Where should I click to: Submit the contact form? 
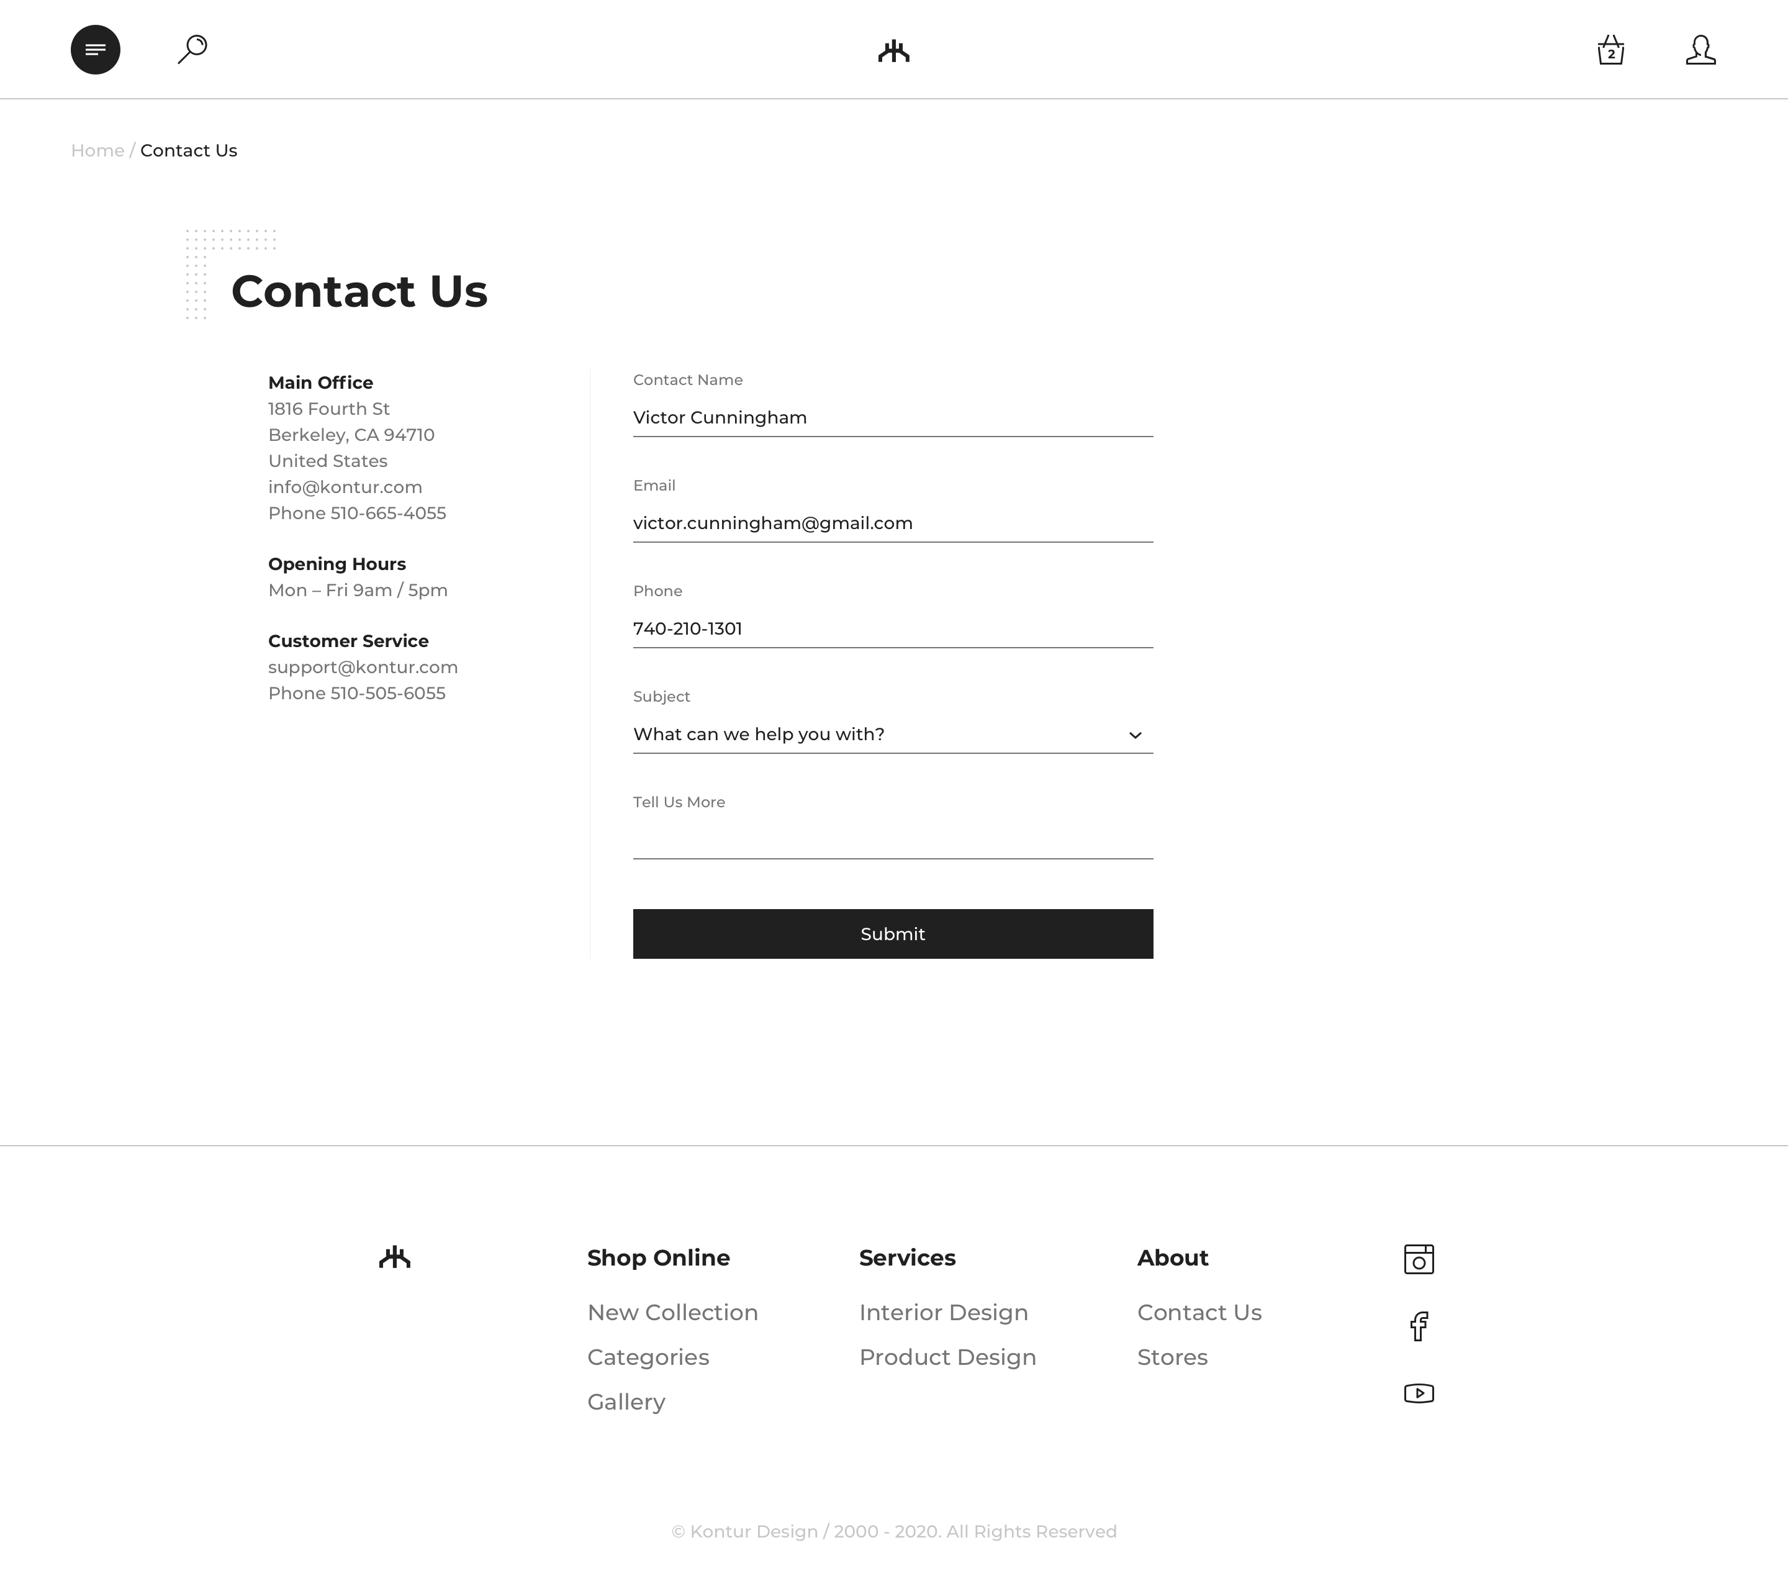click(x=892, y=933)
